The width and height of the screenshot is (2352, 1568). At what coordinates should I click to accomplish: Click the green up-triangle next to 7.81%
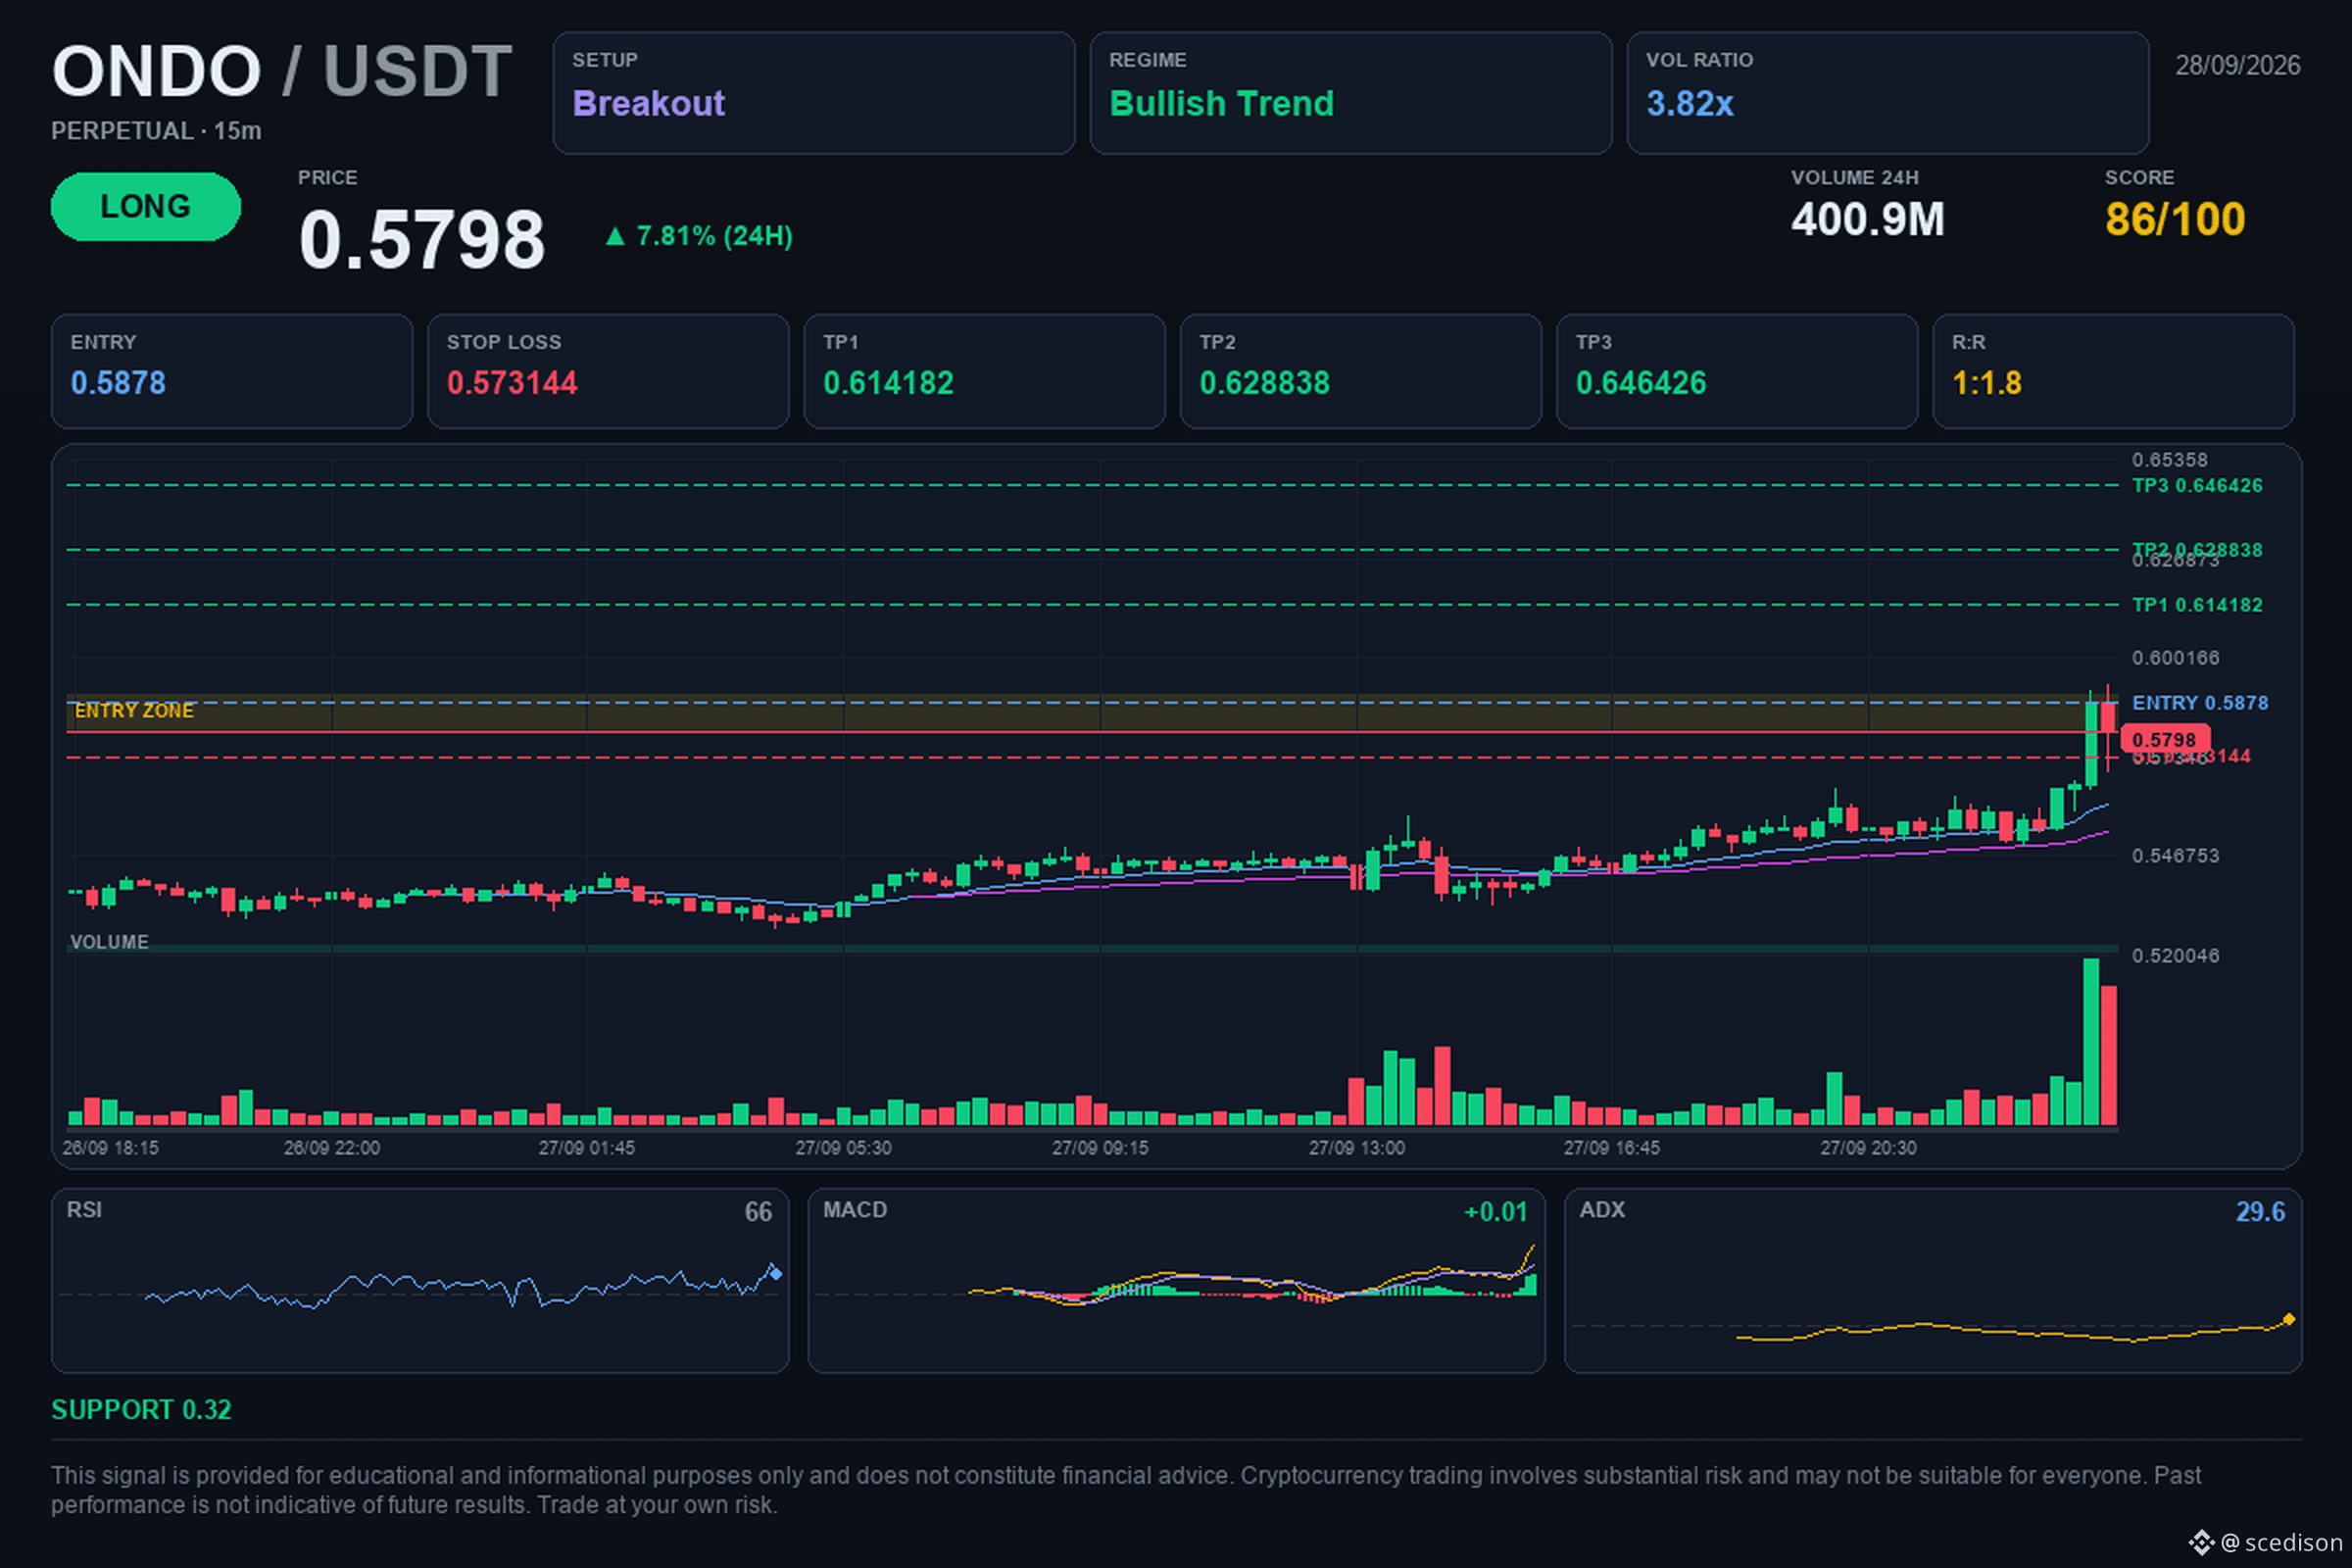(615, 236)
